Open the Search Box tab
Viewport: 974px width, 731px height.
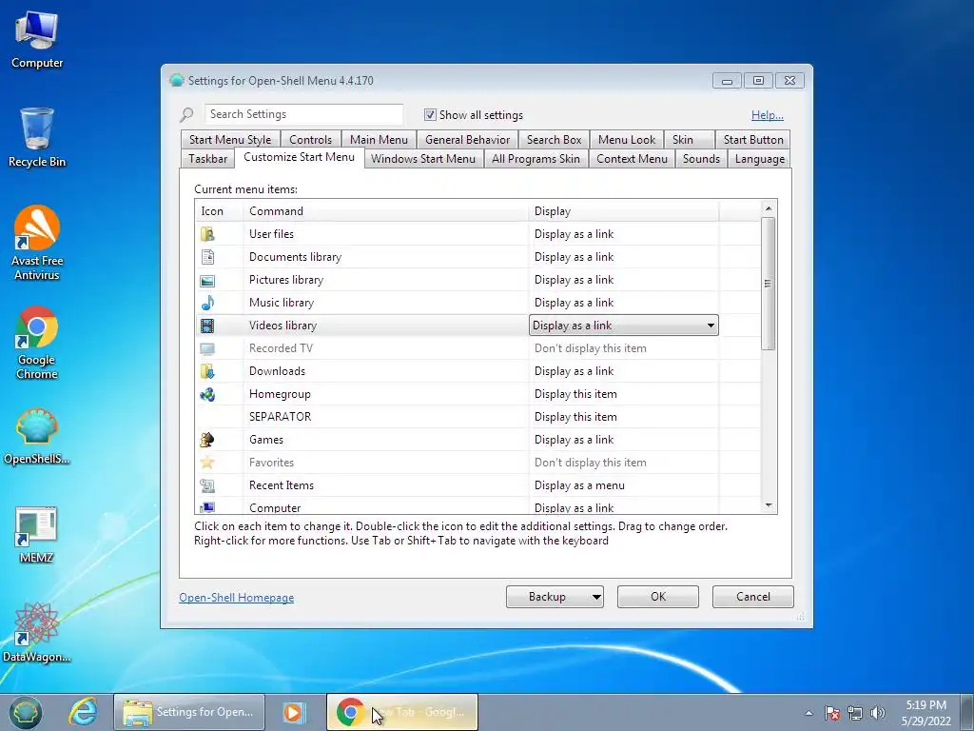click(x=555, y=140)
